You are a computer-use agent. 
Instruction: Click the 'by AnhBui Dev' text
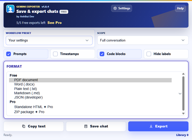coord(25,16)
